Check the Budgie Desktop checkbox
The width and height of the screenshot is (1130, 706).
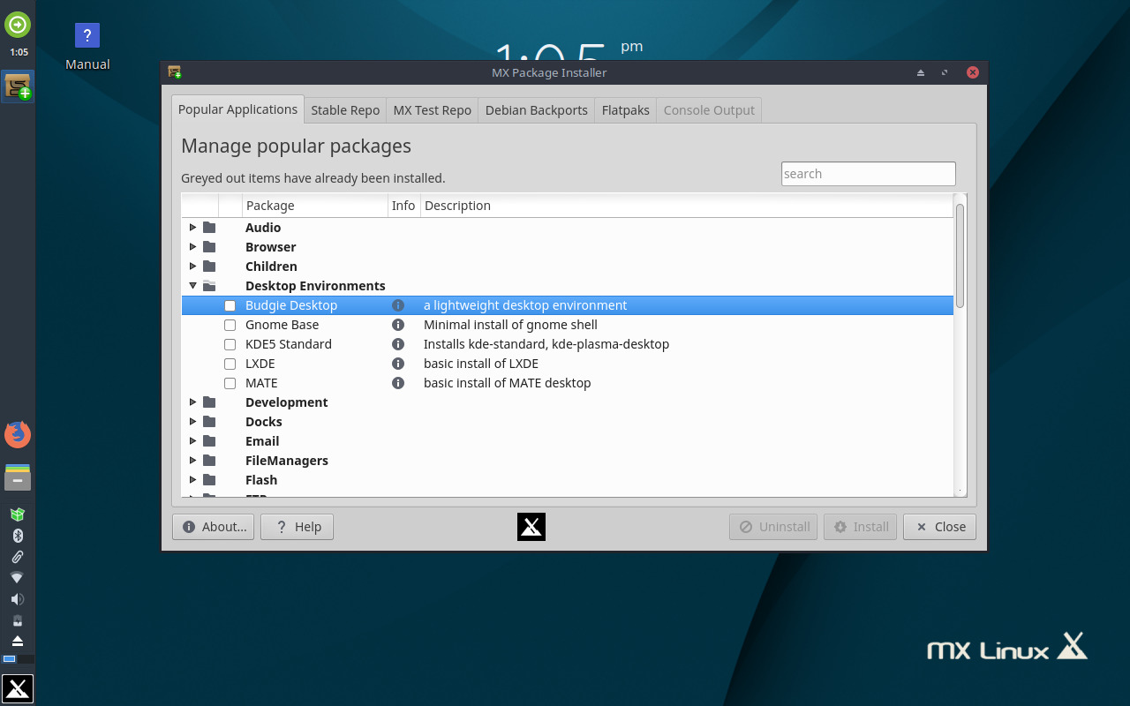230,305
